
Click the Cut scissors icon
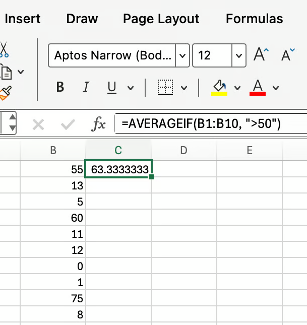[x=4, y=50]
